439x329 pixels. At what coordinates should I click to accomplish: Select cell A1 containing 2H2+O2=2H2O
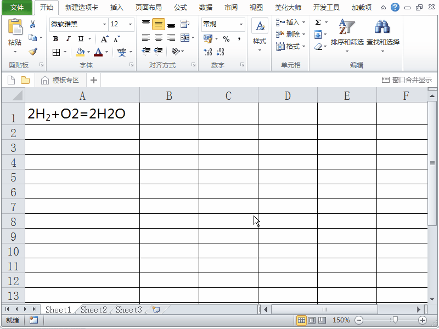[82, 114]
